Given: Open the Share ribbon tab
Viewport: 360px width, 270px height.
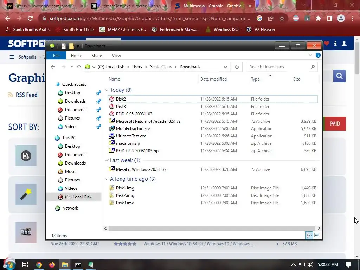Looking at the screenshot, I should click(97, 56).
